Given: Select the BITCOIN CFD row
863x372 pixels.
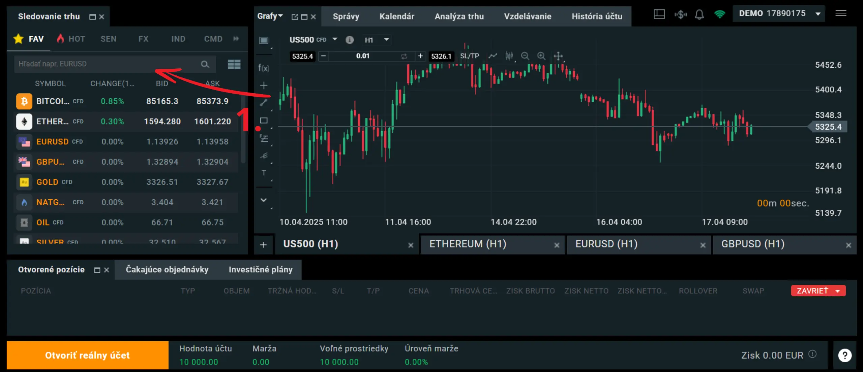Looking at the screenshot, I should (126, 101).
